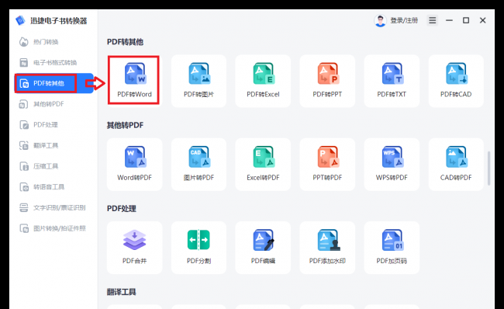Close the converter window
This screenshot has width=504, height=309.
point(482,20)
